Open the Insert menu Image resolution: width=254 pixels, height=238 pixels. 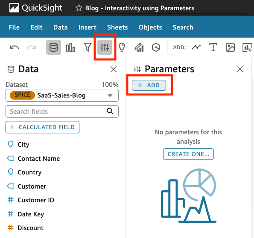point(87,27)
